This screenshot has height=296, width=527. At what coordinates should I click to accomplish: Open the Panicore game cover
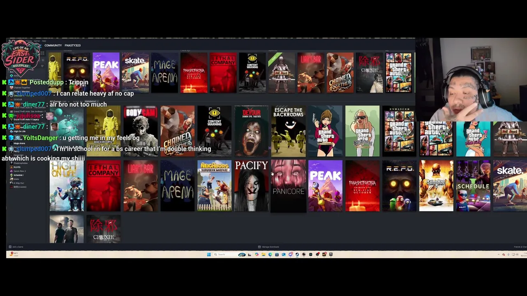[x=288, y=186]
